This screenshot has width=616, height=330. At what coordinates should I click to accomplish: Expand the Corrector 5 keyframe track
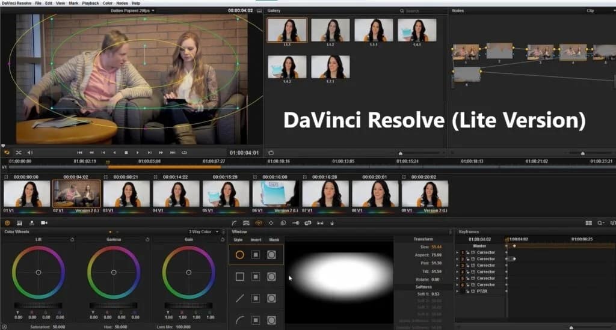[x=457, y=278]
